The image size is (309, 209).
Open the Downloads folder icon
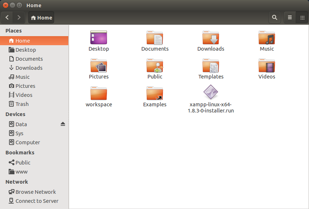[x=211, y=38]
